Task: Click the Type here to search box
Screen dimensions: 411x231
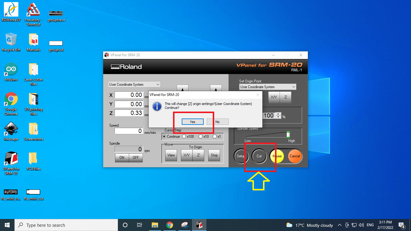Action: coord(66,225)
